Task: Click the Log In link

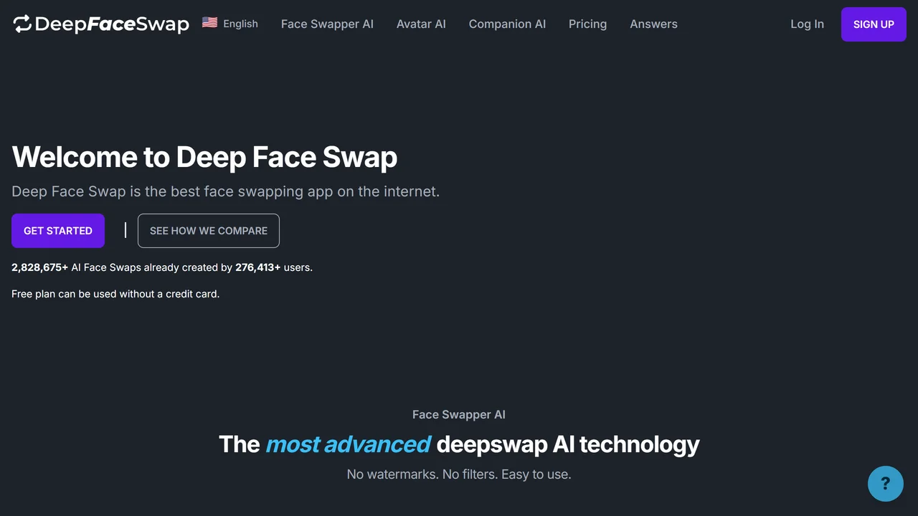Action: (807, 24)
